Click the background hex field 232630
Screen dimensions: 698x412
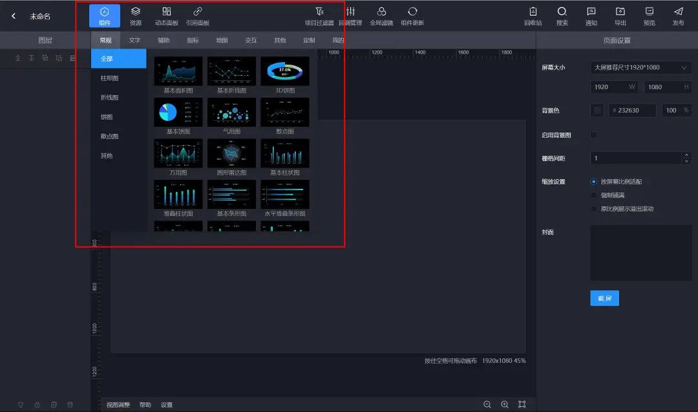click(x=632, y=110)
